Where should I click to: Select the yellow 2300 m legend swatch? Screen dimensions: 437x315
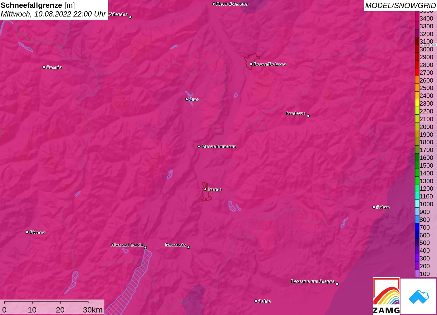(x=417, y=103)
